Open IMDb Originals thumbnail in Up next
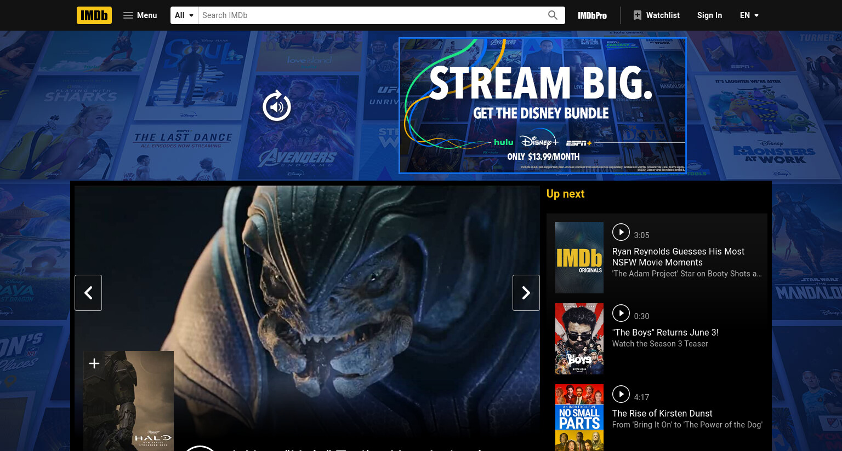This screenshot has height=451, width=842. pyautogui.click(x=579, y=258)
